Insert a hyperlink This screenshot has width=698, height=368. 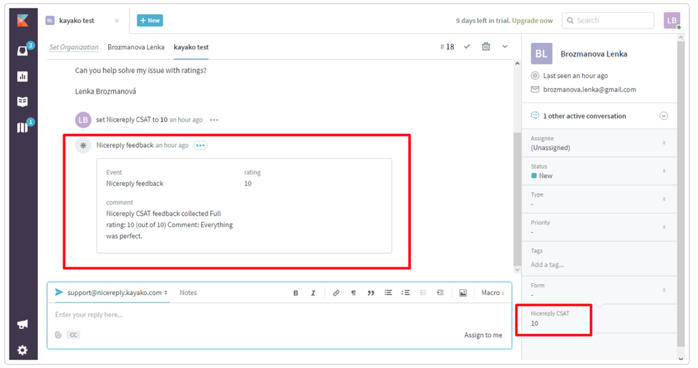336,293
